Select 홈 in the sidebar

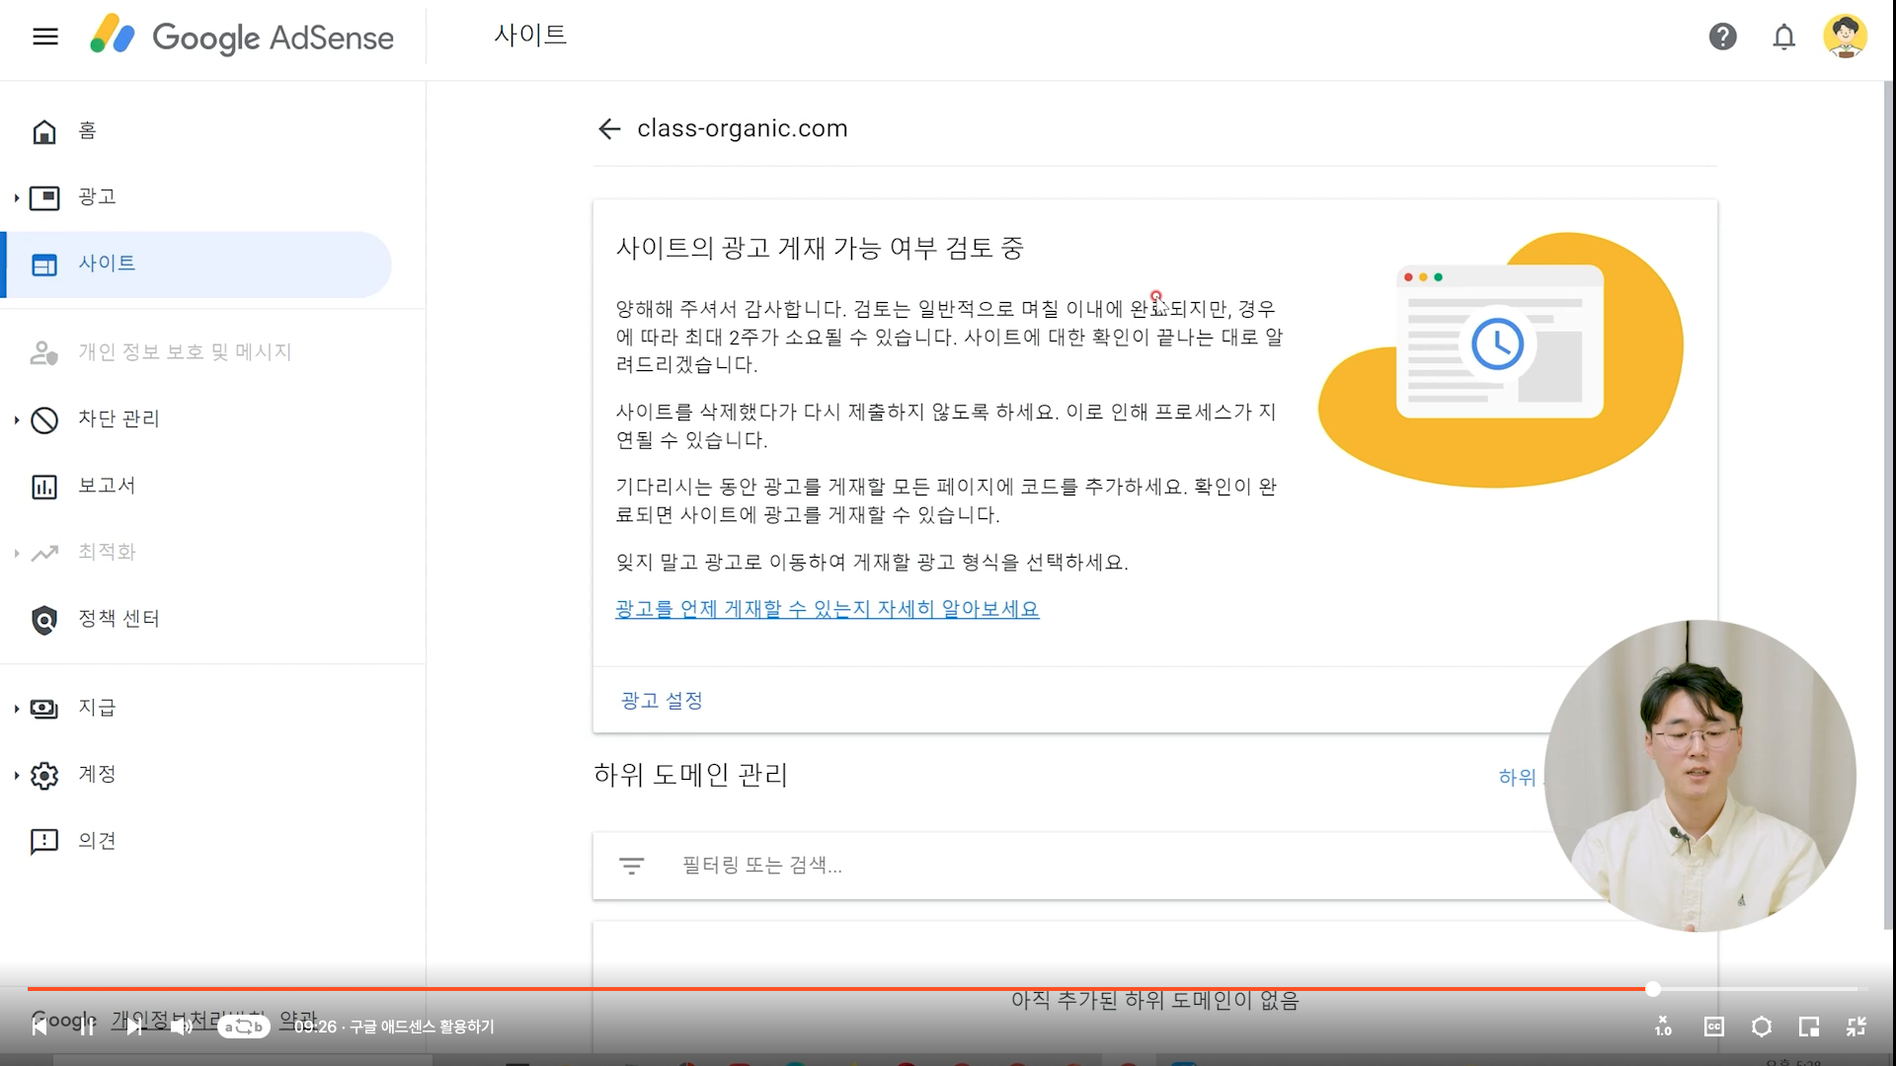click(87, 131)
